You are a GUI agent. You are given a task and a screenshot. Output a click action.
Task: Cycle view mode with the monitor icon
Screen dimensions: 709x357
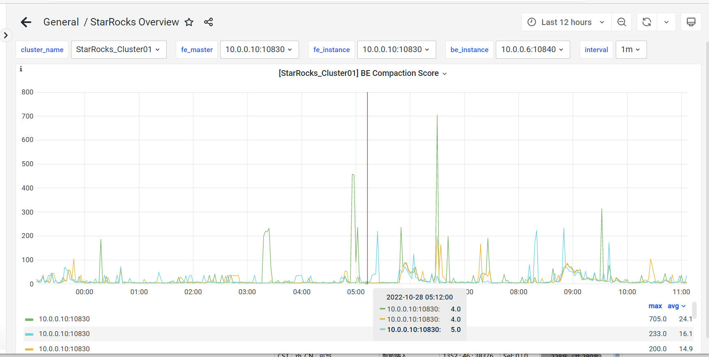[691, 22]
